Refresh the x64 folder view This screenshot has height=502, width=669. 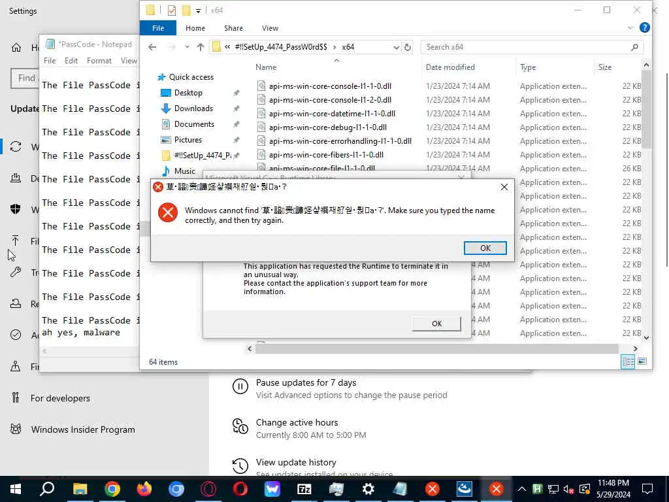tap(408, 47)
